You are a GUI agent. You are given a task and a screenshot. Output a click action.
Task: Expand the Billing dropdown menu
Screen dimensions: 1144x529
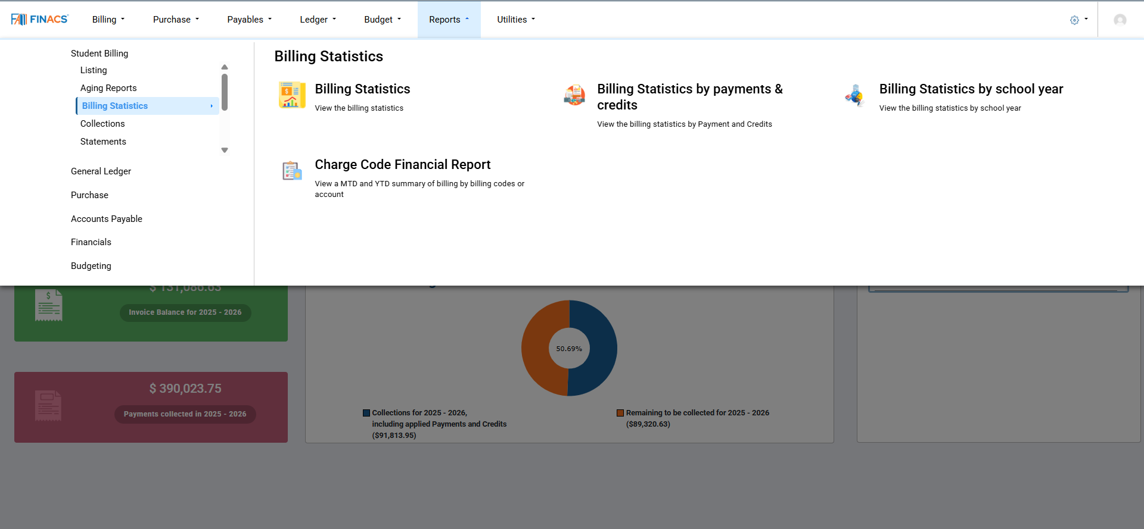click(108, 20)
